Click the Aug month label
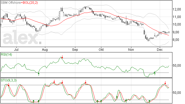 tap(45, 49)
